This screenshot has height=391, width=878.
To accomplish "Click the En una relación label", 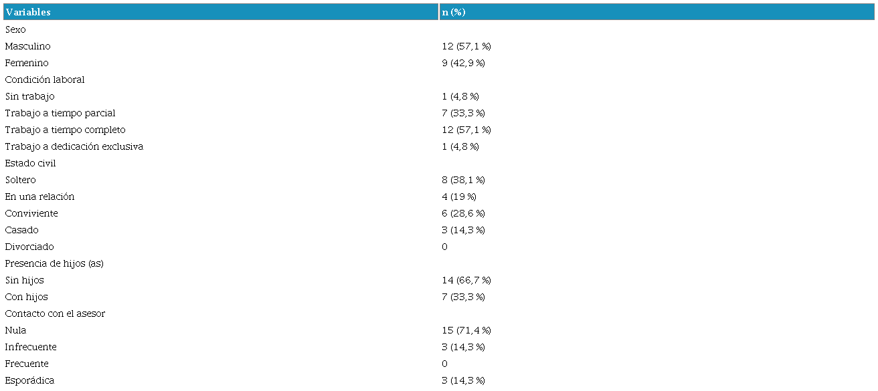I will 39,197.
